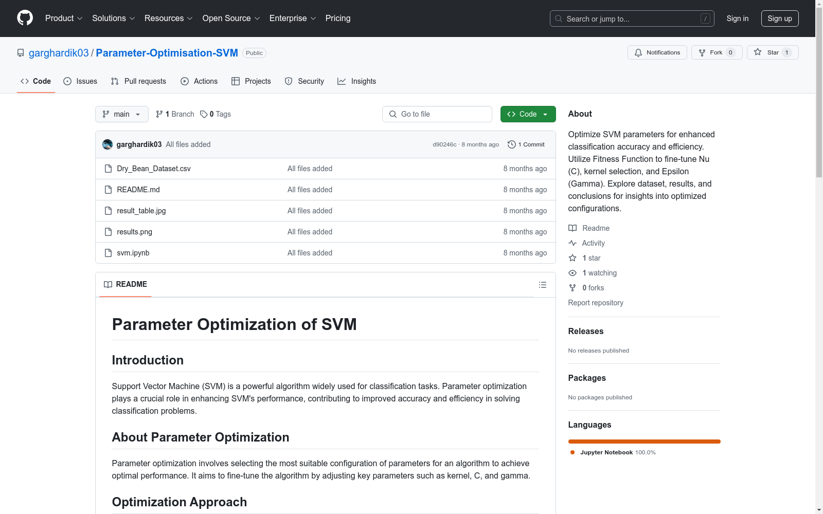Open the Dry_Bean_Dataset.csv file
This screenshot has height=514, width=823.
[x=154, y=169]
